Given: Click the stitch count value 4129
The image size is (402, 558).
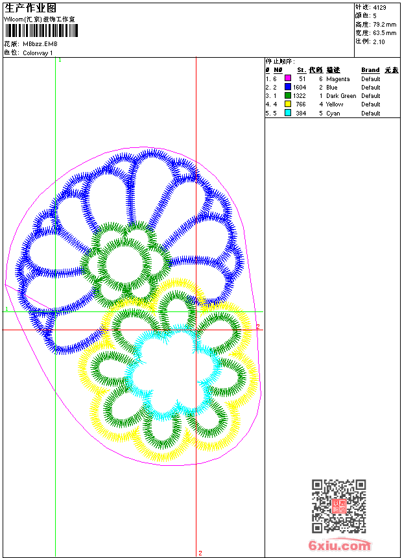Looking at the screenshot, I should 380,7.
